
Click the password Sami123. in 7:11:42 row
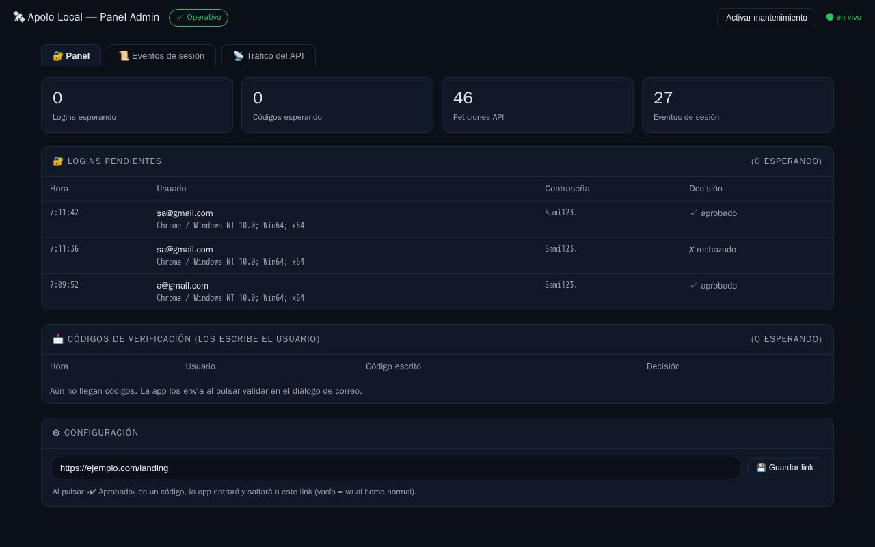(561, 213)
